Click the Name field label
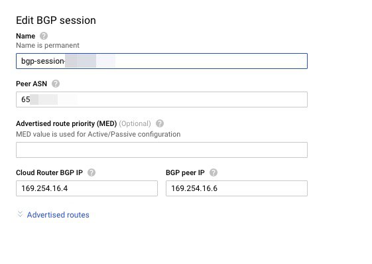The image size is (372, 264). pos(26,36)
